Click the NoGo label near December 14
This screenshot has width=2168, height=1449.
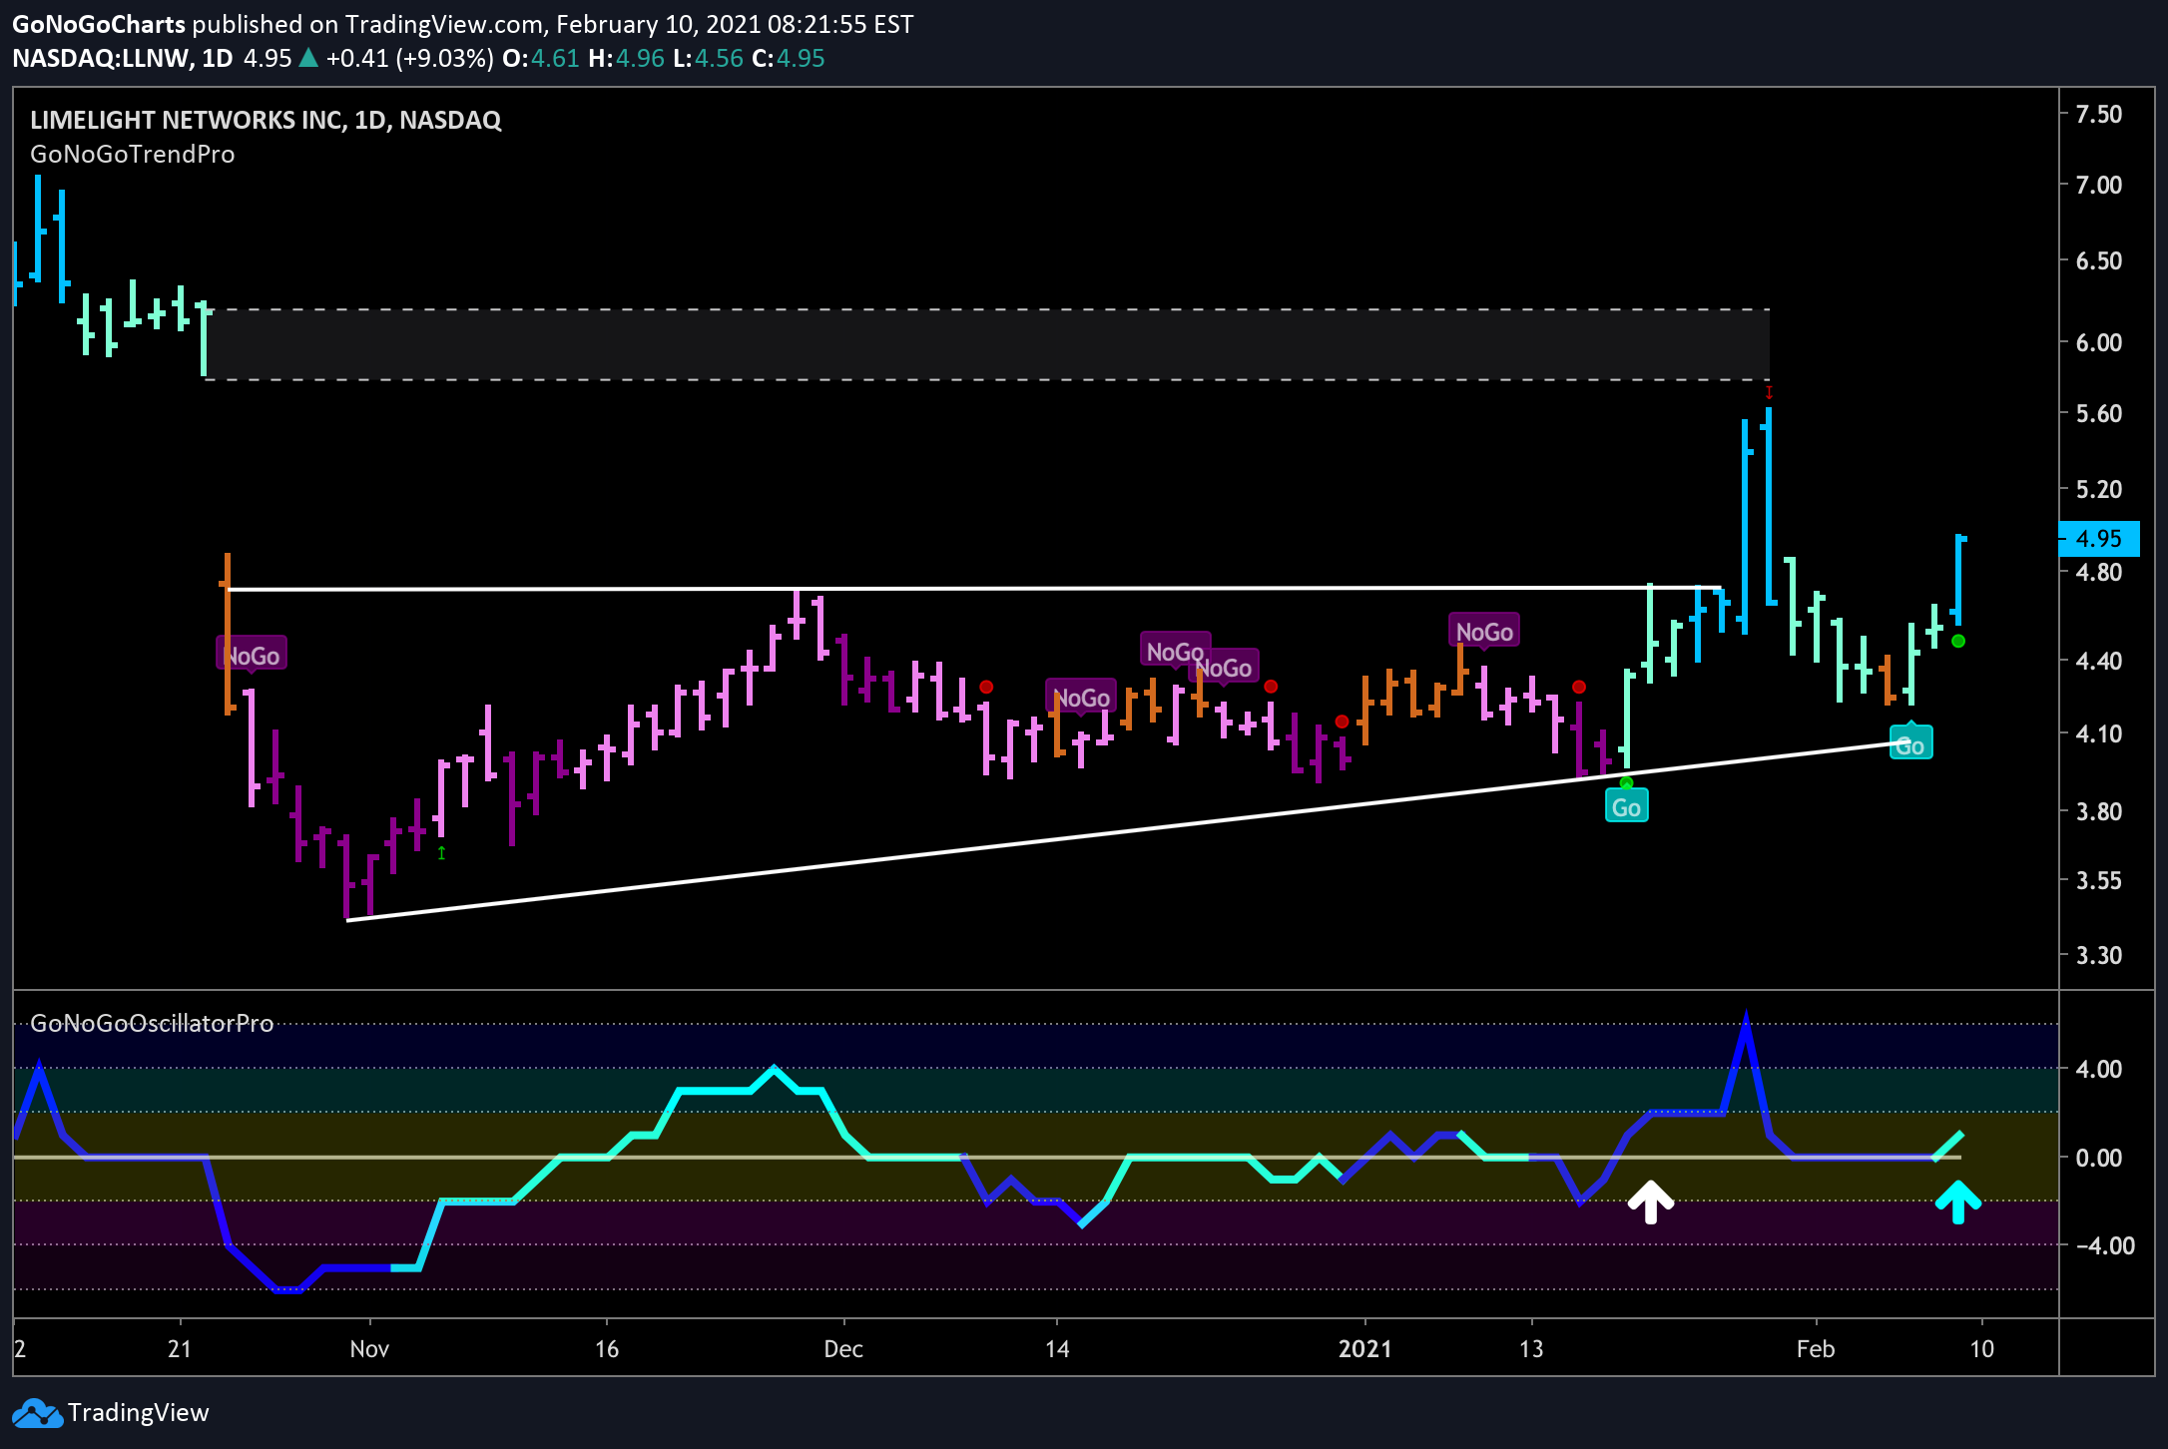pyautogui.click(x=1081, y=697)
